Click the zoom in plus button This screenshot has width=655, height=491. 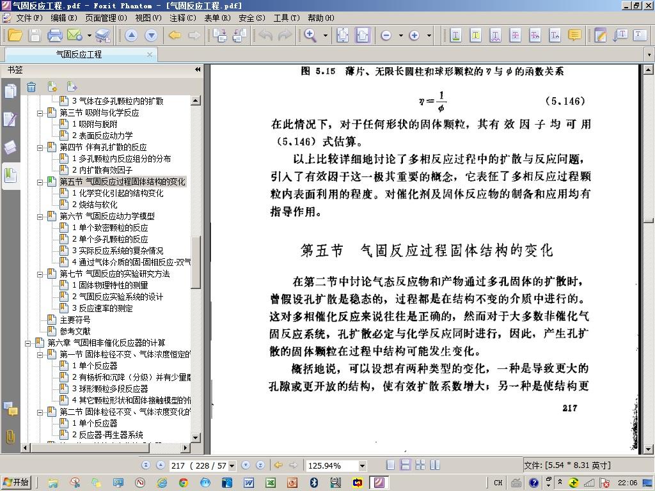coord(414,36)
